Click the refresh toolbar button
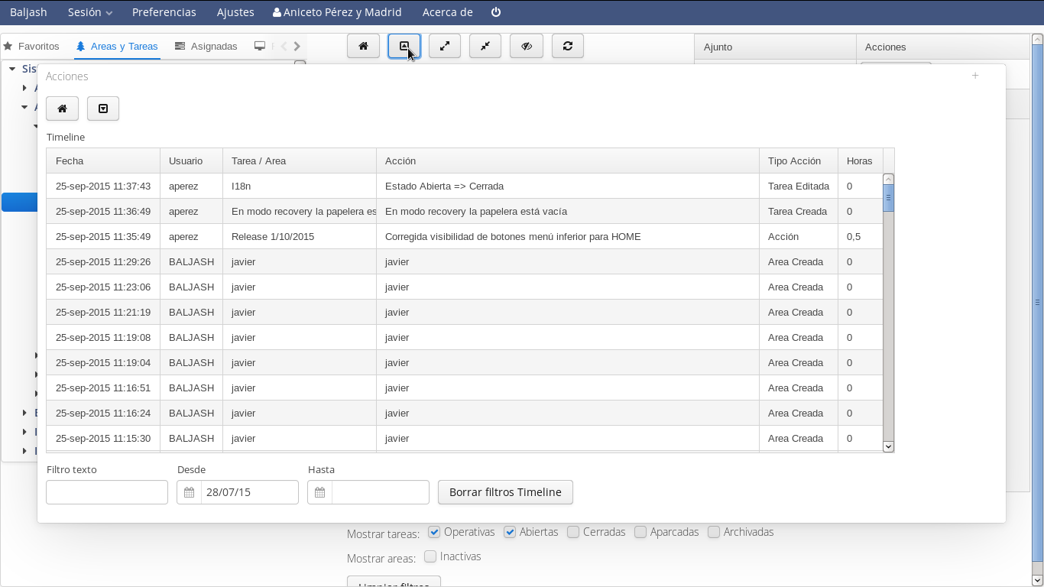The image size is (1044, 587). pyautogui.click(x=567, y=46)
